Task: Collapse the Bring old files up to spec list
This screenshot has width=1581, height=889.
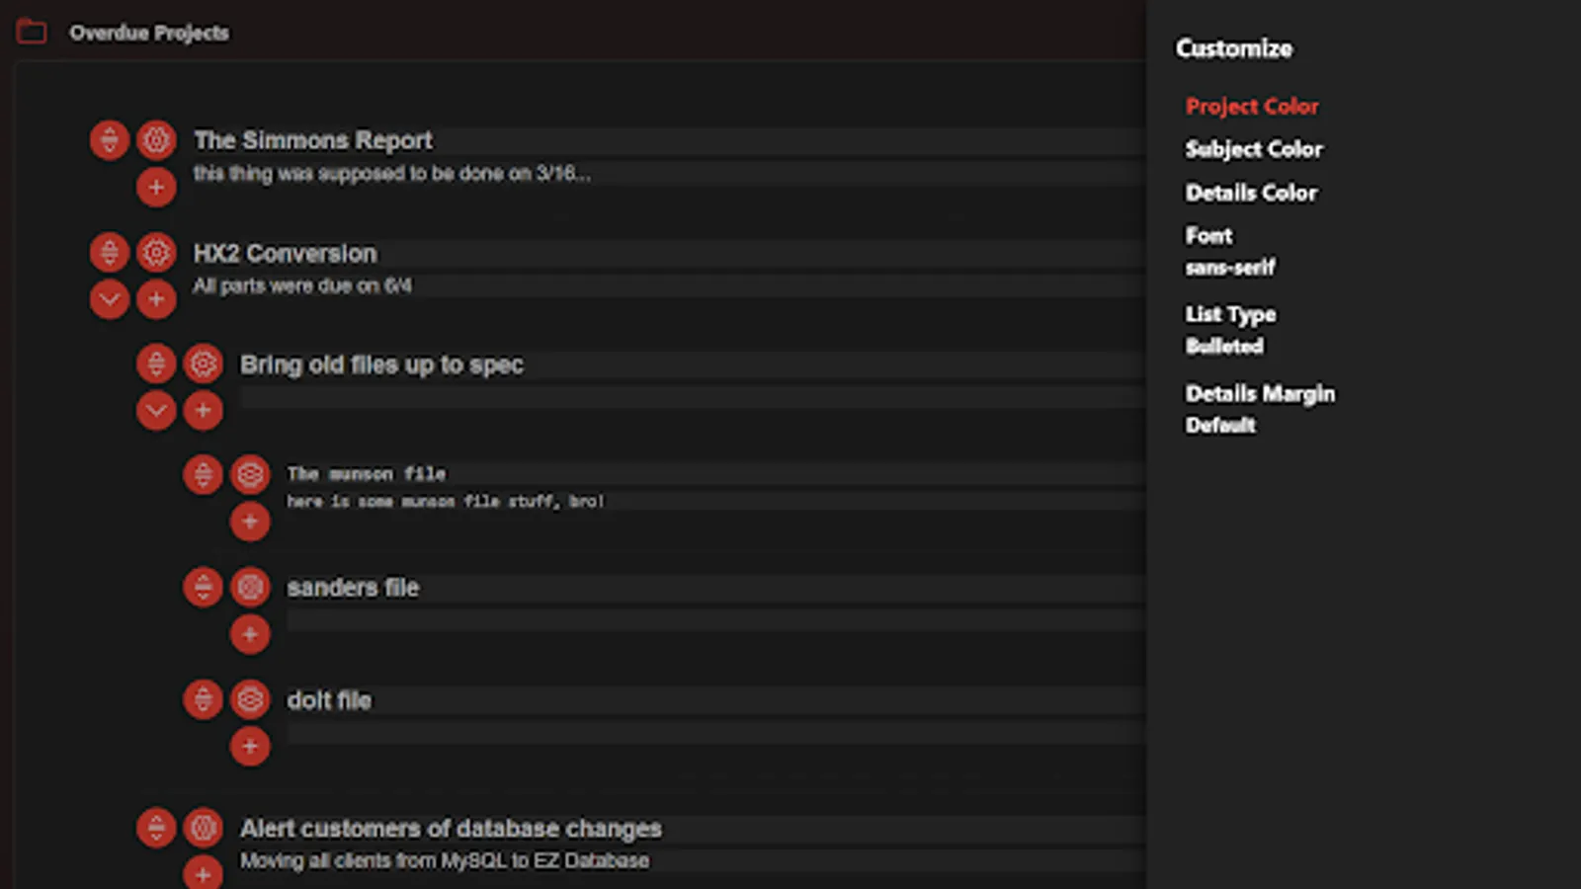Action: click(x=156, y=411)
